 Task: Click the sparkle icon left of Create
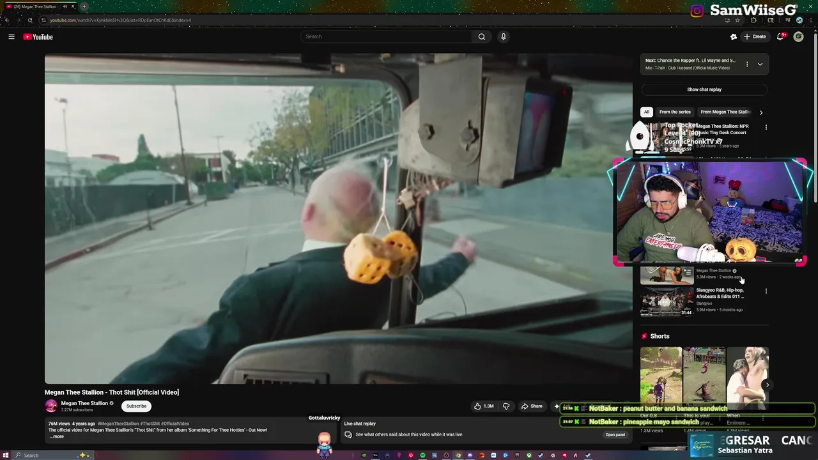coord(734,36)
